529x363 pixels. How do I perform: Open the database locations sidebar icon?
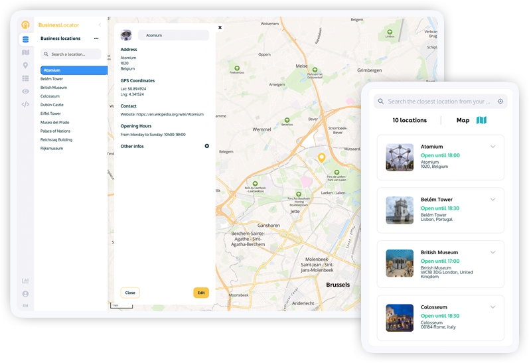click(25, 39)
